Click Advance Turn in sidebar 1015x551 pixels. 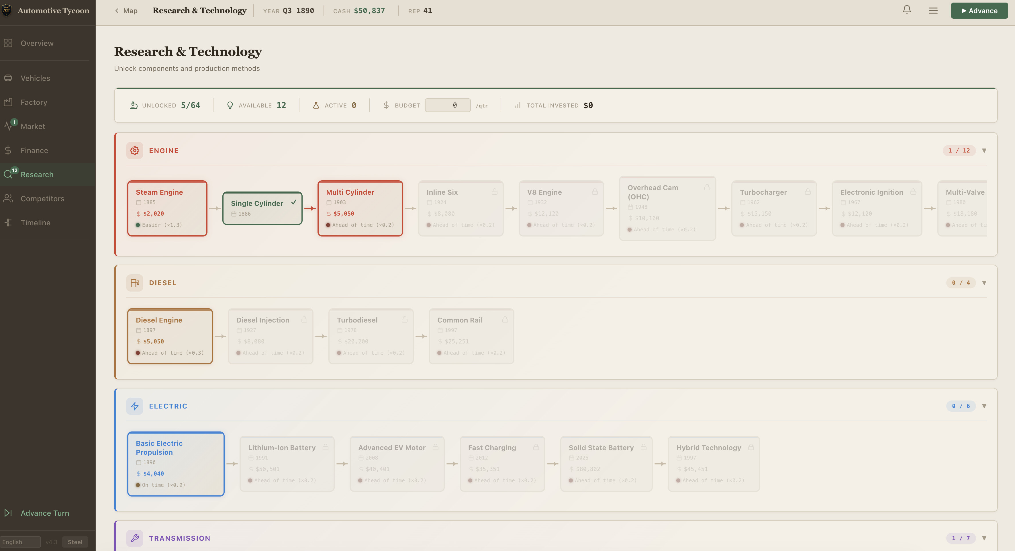click(48, 513)
